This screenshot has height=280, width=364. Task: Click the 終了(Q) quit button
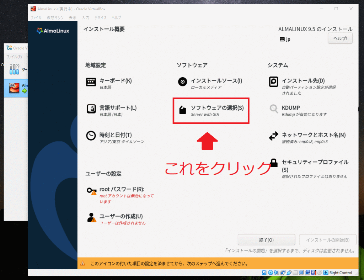(x=266, y=240)
